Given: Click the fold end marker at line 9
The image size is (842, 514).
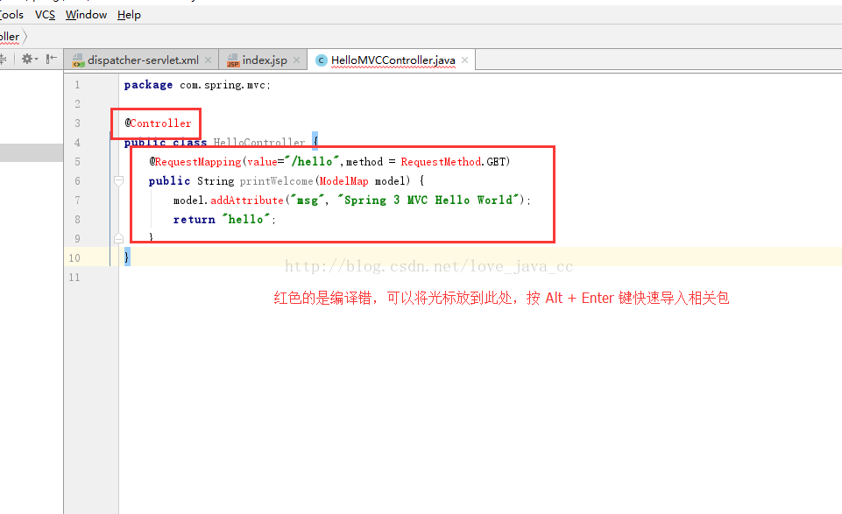Looking at the screenshot, I should 118,238.
